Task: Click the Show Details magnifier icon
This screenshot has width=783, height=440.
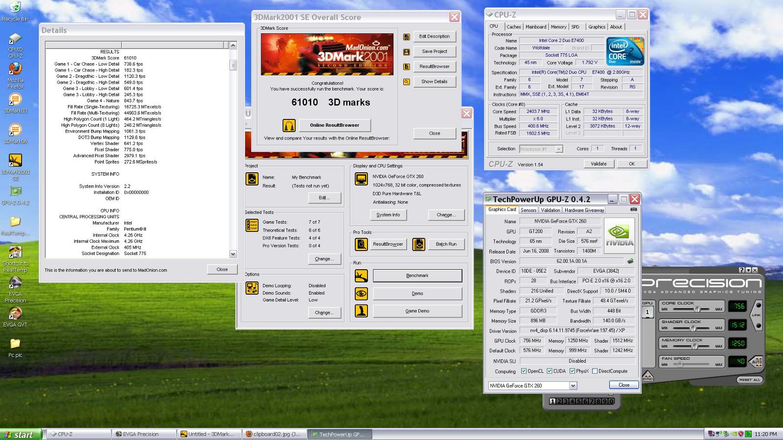Action: pos(407,82)
